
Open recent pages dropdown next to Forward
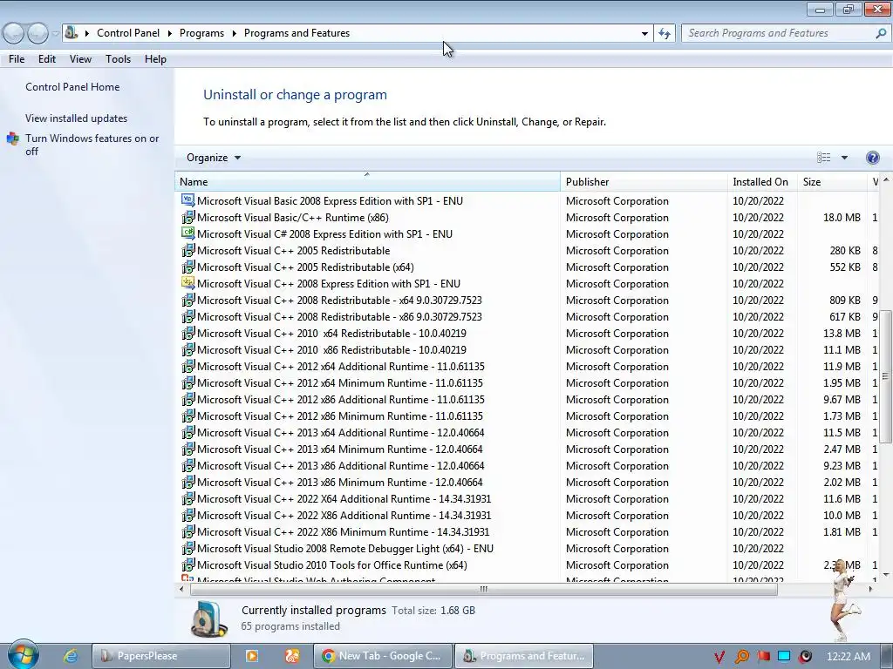point(55,34)
